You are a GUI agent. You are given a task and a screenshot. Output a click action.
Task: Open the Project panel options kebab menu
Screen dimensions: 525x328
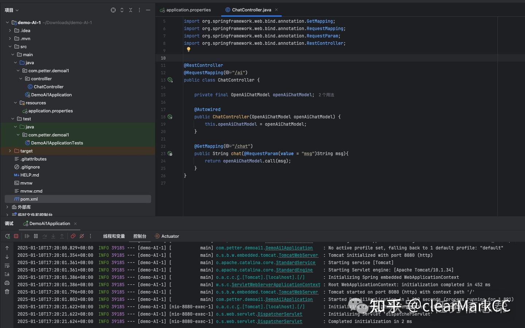pyautogui.click(x=139, y=10)
